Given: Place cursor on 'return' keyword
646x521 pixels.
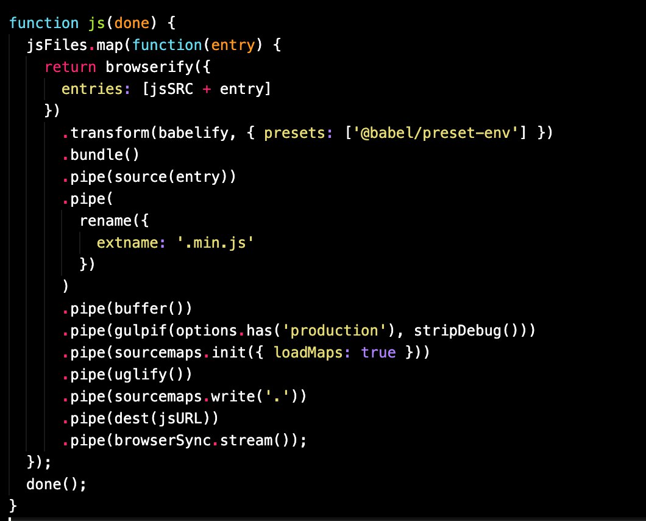Looking at the screenshot, I should pyautogui.click(x=70, y=67).
